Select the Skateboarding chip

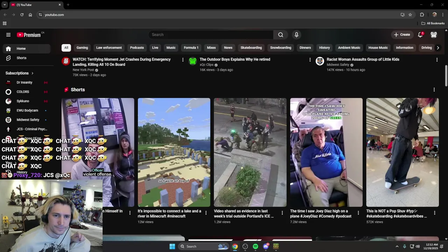[251, 48]
